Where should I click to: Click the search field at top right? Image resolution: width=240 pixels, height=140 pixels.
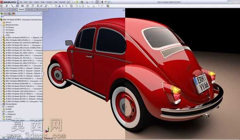pos(234,2)
